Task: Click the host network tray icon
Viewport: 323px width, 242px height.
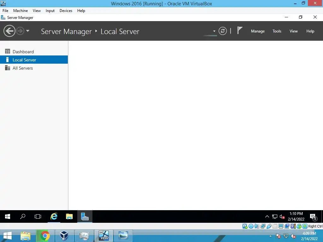Action: 286,236
